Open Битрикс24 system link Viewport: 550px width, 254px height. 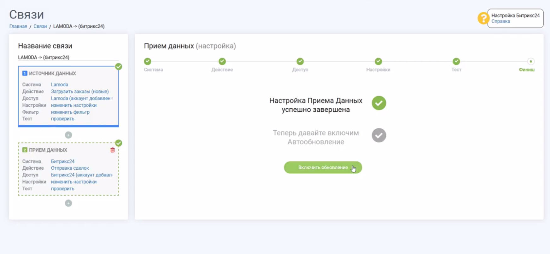coord(63,161)
